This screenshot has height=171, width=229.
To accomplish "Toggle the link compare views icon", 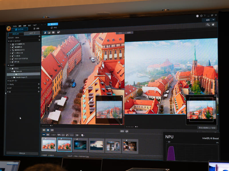I will pos(122,131).
